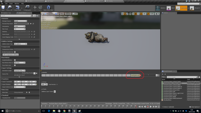Browse to Preview Pose Asset in Content Browser
The width and height of the screenshot is (201, 113).
point(33,24)
